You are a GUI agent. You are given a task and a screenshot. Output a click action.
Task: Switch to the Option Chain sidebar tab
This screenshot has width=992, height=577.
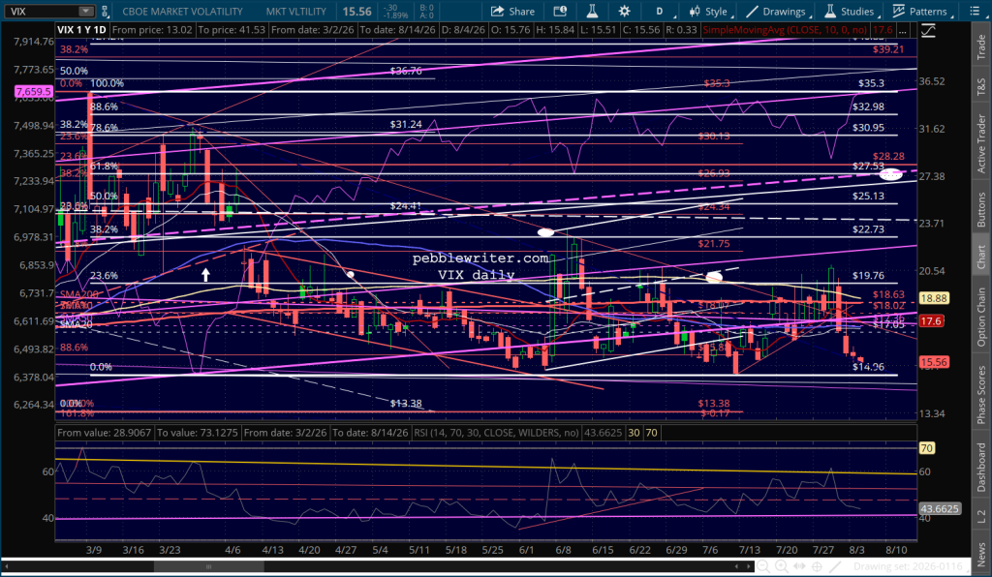(981, 317)
